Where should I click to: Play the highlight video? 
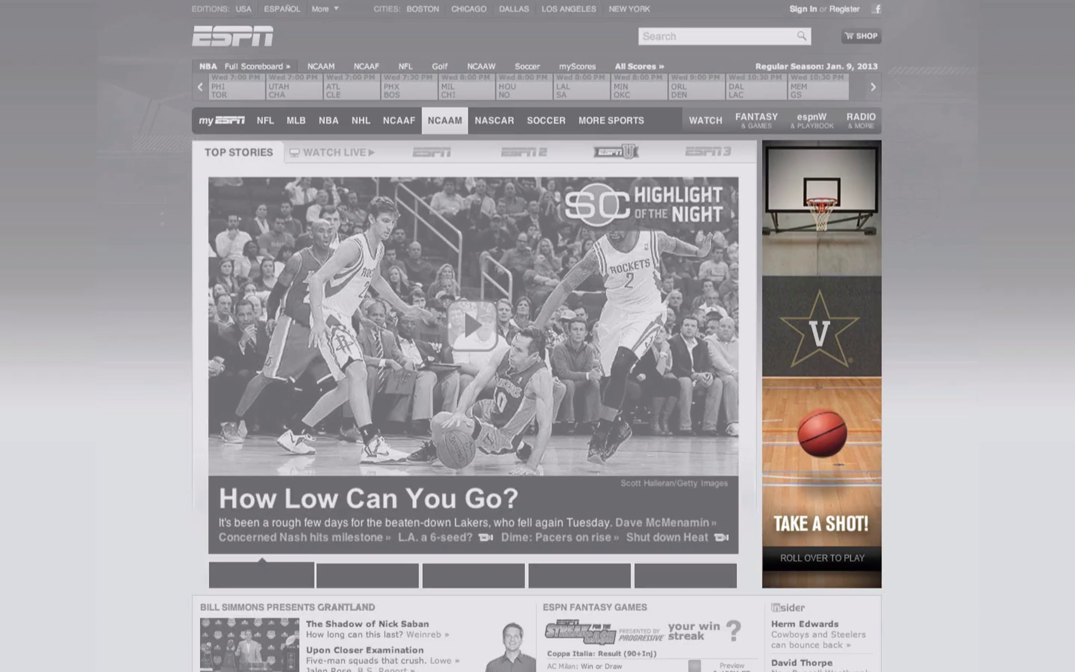point(473,326)
